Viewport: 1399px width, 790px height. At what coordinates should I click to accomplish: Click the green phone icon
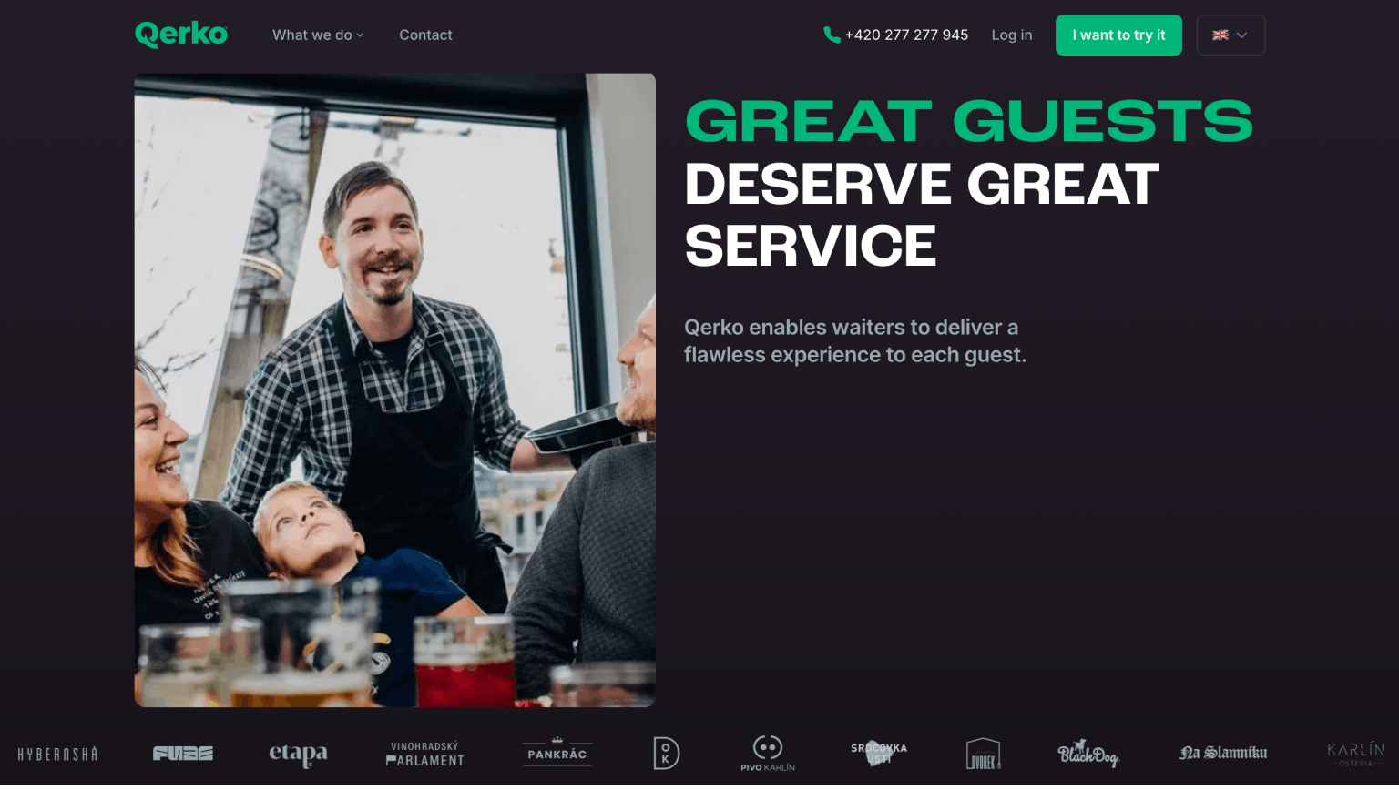click(832, 35)
